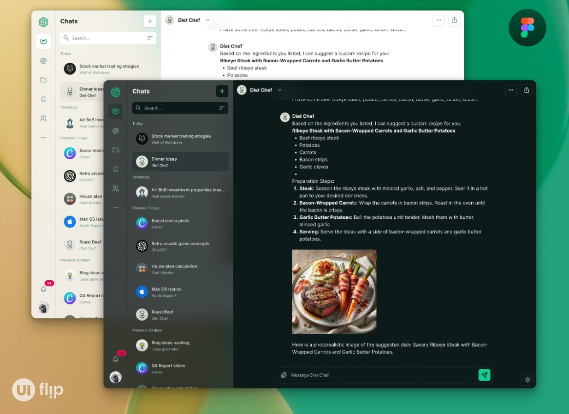The height and width of the screenshot is (414, 569).
Task: Open the explore compass icon in dark sidebar
Action: pos(115,131)
